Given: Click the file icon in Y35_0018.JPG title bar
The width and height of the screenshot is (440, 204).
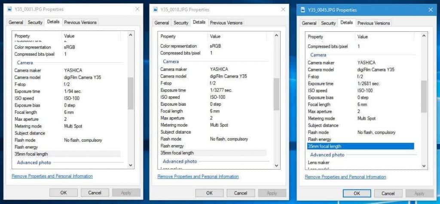Looking at the screenshot, I should point(156,9).
